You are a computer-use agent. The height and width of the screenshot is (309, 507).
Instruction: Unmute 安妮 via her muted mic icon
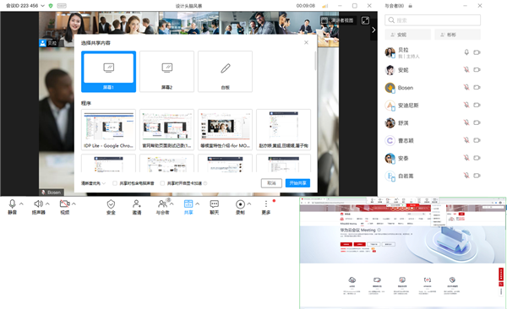466,69
